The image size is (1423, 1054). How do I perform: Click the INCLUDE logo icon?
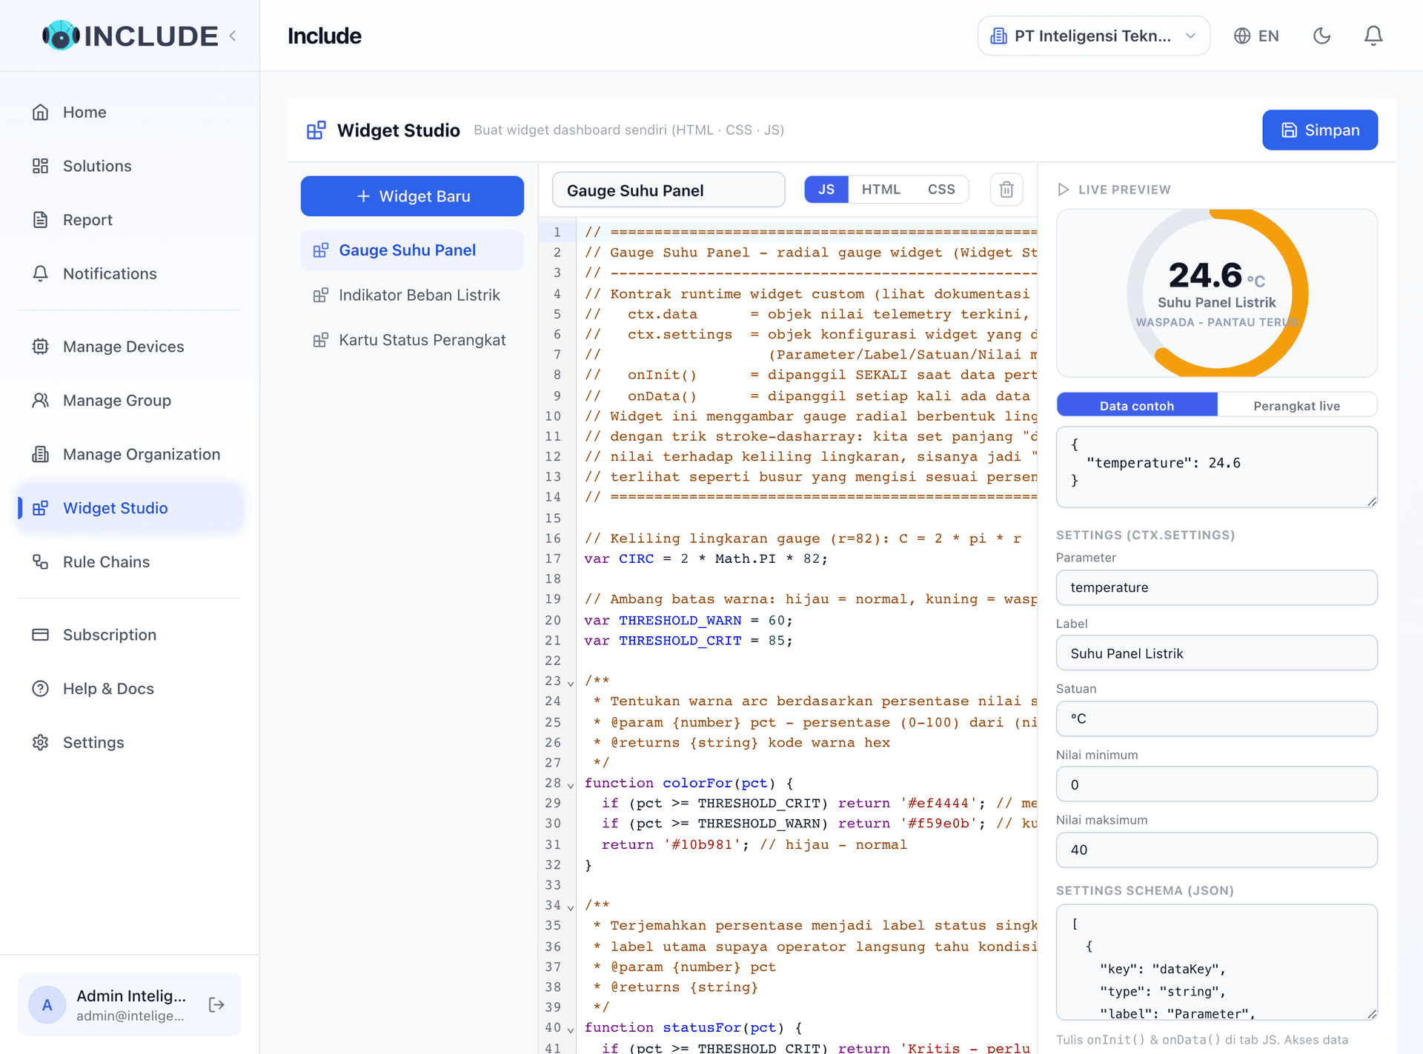[61, 36]
